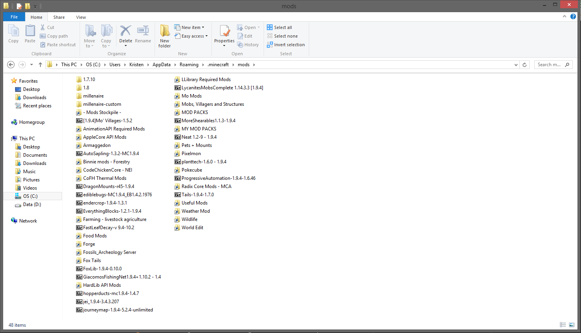Screen dimensions: 581x333
Task: Select the MOD PACKS shortcut
Action: click(x=191, y=112)
